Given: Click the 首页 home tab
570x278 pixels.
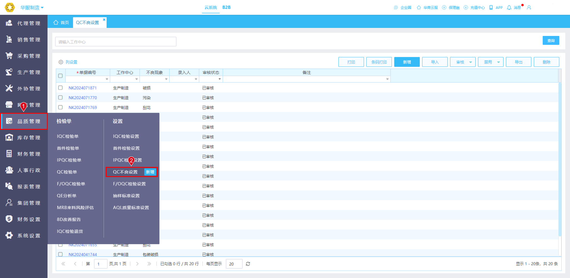Looking at the screenshot, I should 61,23.
